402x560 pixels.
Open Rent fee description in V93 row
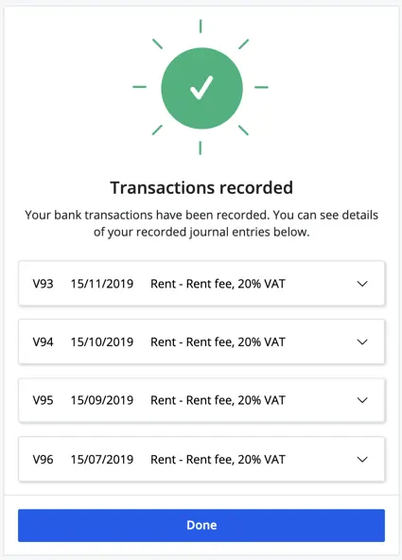pyautogui.click(x=218, y=284)
